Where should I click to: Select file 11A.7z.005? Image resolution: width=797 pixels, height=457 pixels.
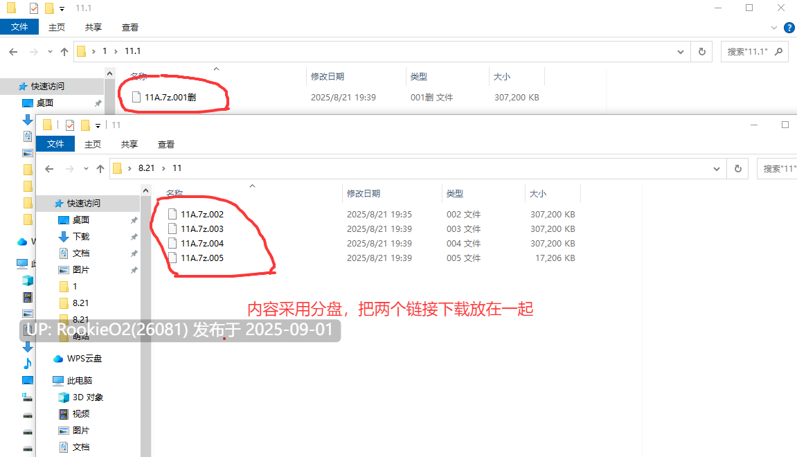tap(202, 258)
